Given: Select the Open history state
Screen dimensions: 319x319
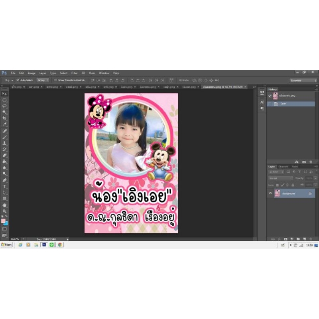Looking at the screenshot, I should (x=291, y=104).
